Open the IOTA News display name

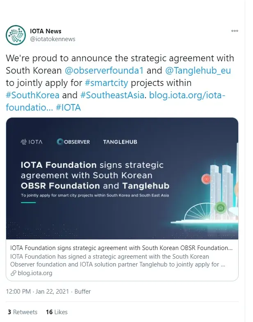coord(46,31)
